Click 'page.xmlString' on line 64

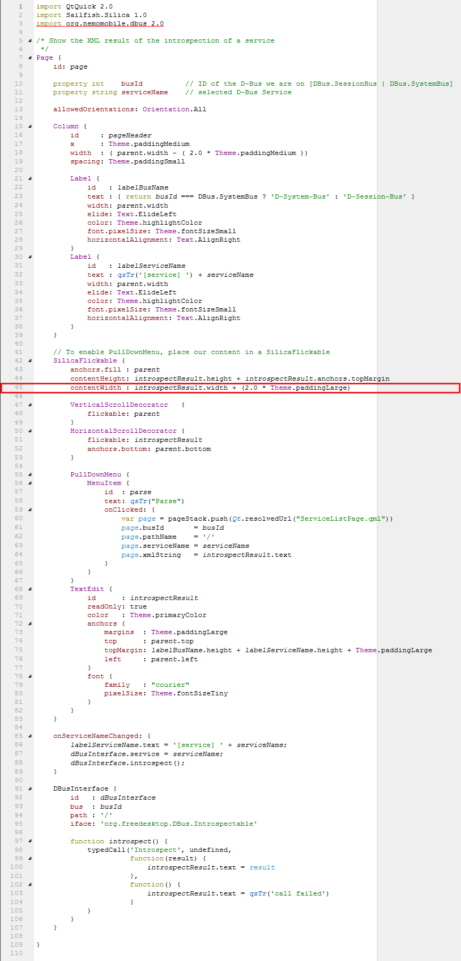[x=151, y=555]
